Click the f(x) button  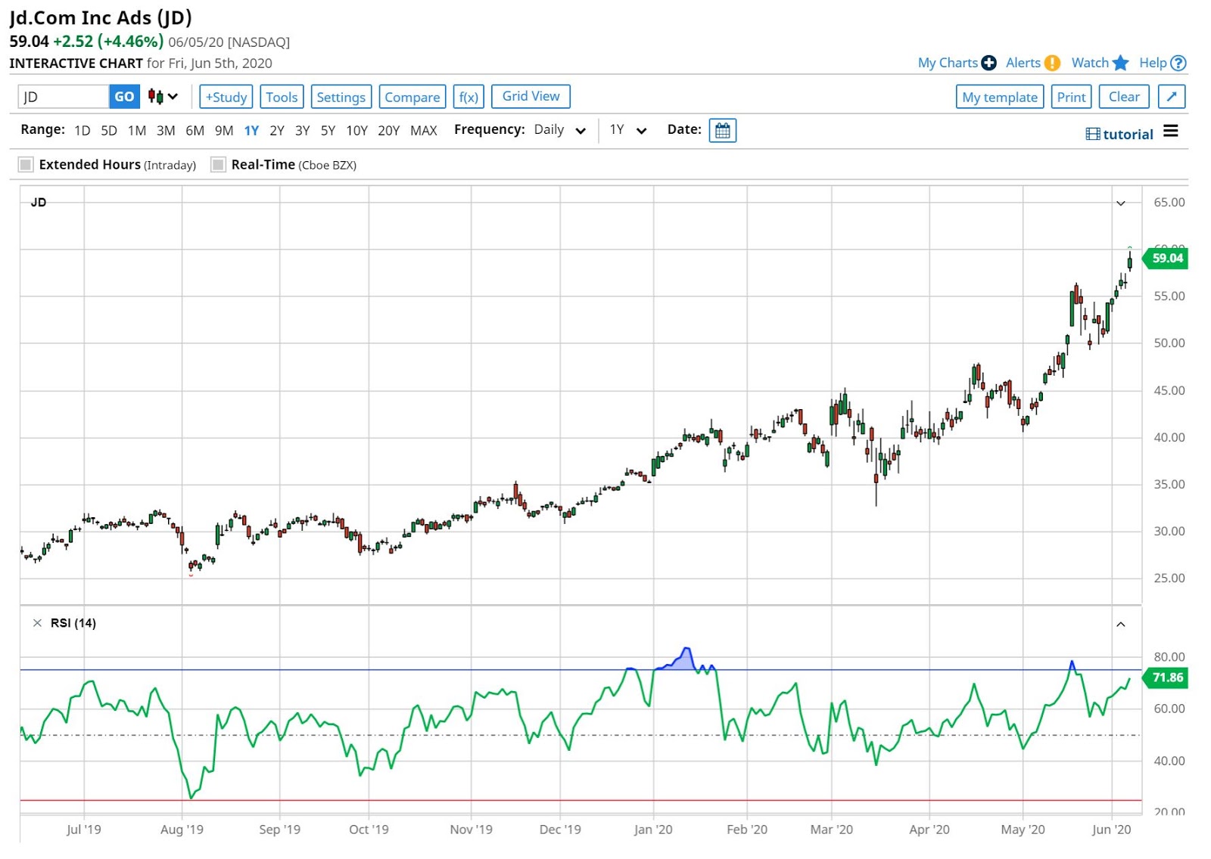[469, 97]
